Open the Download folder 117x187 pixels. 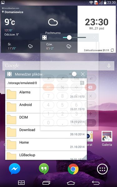pos(46,132)
